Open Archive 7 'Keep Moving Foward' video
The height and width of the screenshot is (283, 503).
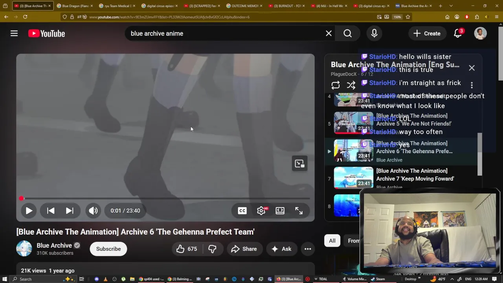coord(415,175)
